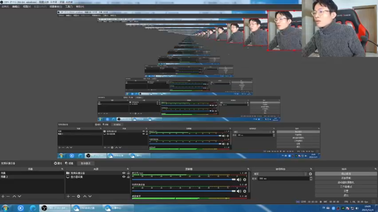Screen dimensions: 378x212
Task: Move the scene up in the Scenes list
Action: 14,196
